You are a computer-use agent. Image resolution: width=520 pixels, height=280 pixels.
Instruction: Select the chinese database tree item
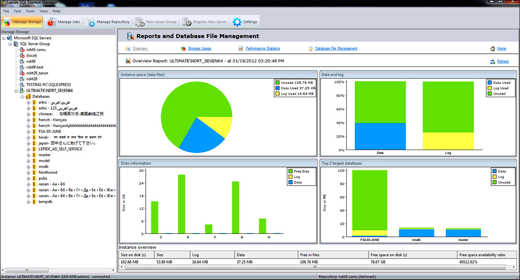(71, 114)
